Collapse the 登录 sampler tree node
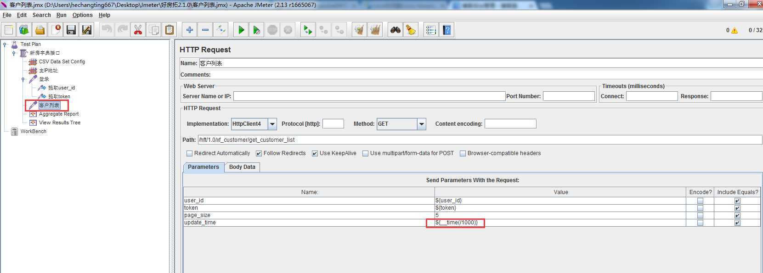This screenshot has height=273, width=763. click(23, 79)
